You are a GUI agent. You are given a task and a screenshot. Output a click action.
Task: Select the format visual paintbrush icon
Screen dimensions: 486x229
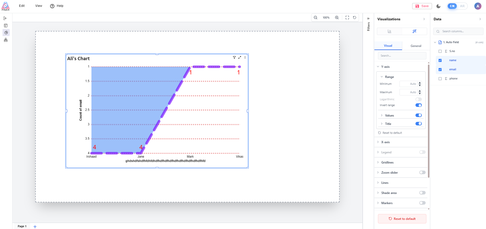click(x=414, y=31)
